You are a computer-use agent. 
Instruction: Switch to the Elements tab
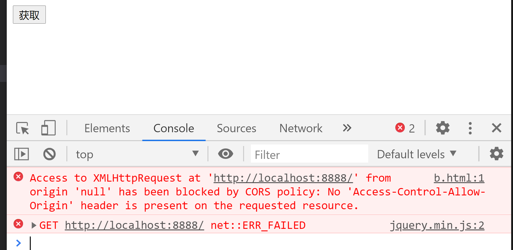coord(107,128)
